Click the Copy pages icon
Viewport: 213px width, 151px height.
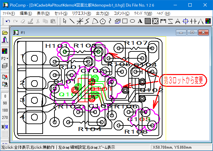tap(45, 21)
